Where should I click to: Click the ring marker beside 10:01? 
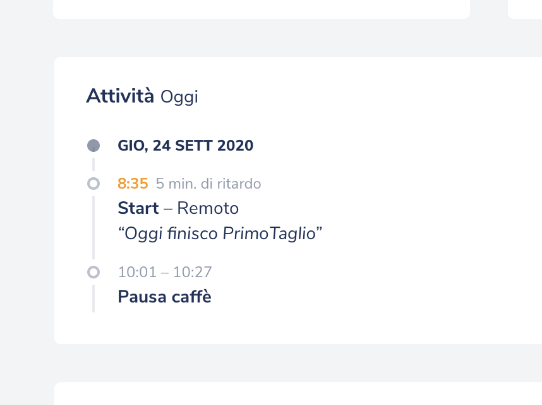(93, 272)
